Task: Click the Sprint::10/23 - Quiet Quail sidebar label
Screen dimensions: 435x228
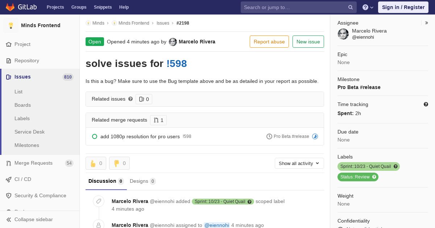Action: pyautogui.click(x=369, y=166)
